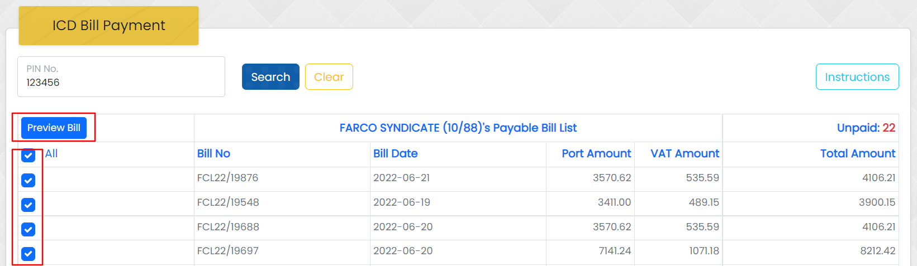Viewport: 917px width, 266px height.
Task: Click the Bill No column header
Action: click(x=213, y=154)
